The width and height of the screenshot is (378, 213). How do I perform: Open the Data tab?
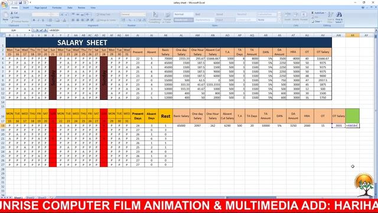(x=70, y=8)
